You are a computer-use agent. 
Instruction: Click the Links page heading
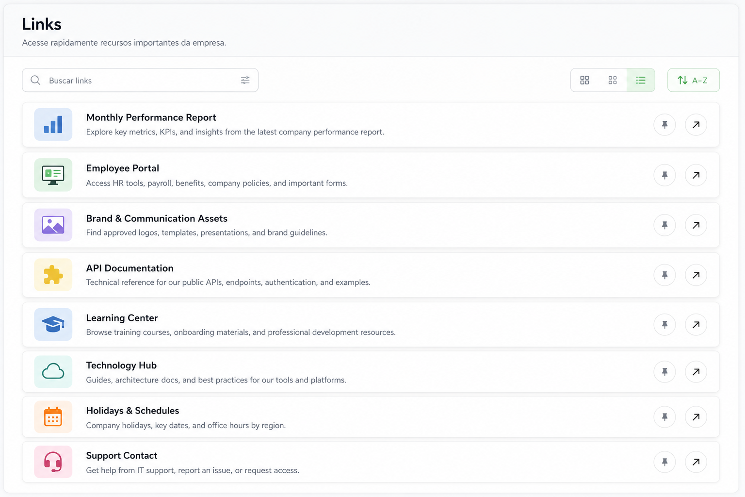point(42,24)
